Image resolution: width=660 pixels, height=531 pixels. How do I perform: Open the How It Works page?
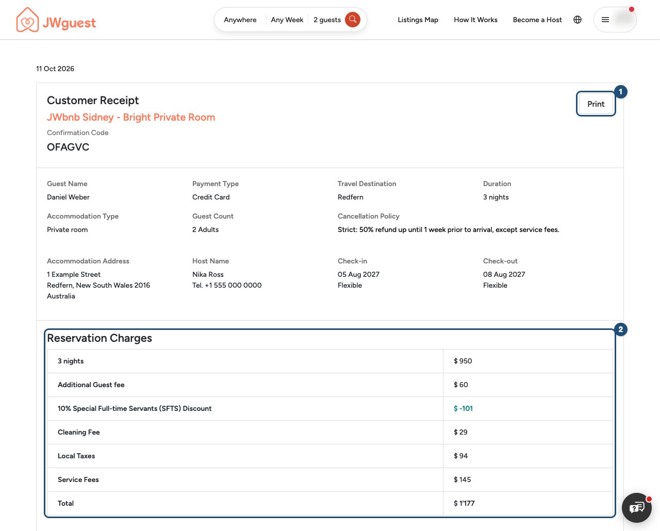475,20
